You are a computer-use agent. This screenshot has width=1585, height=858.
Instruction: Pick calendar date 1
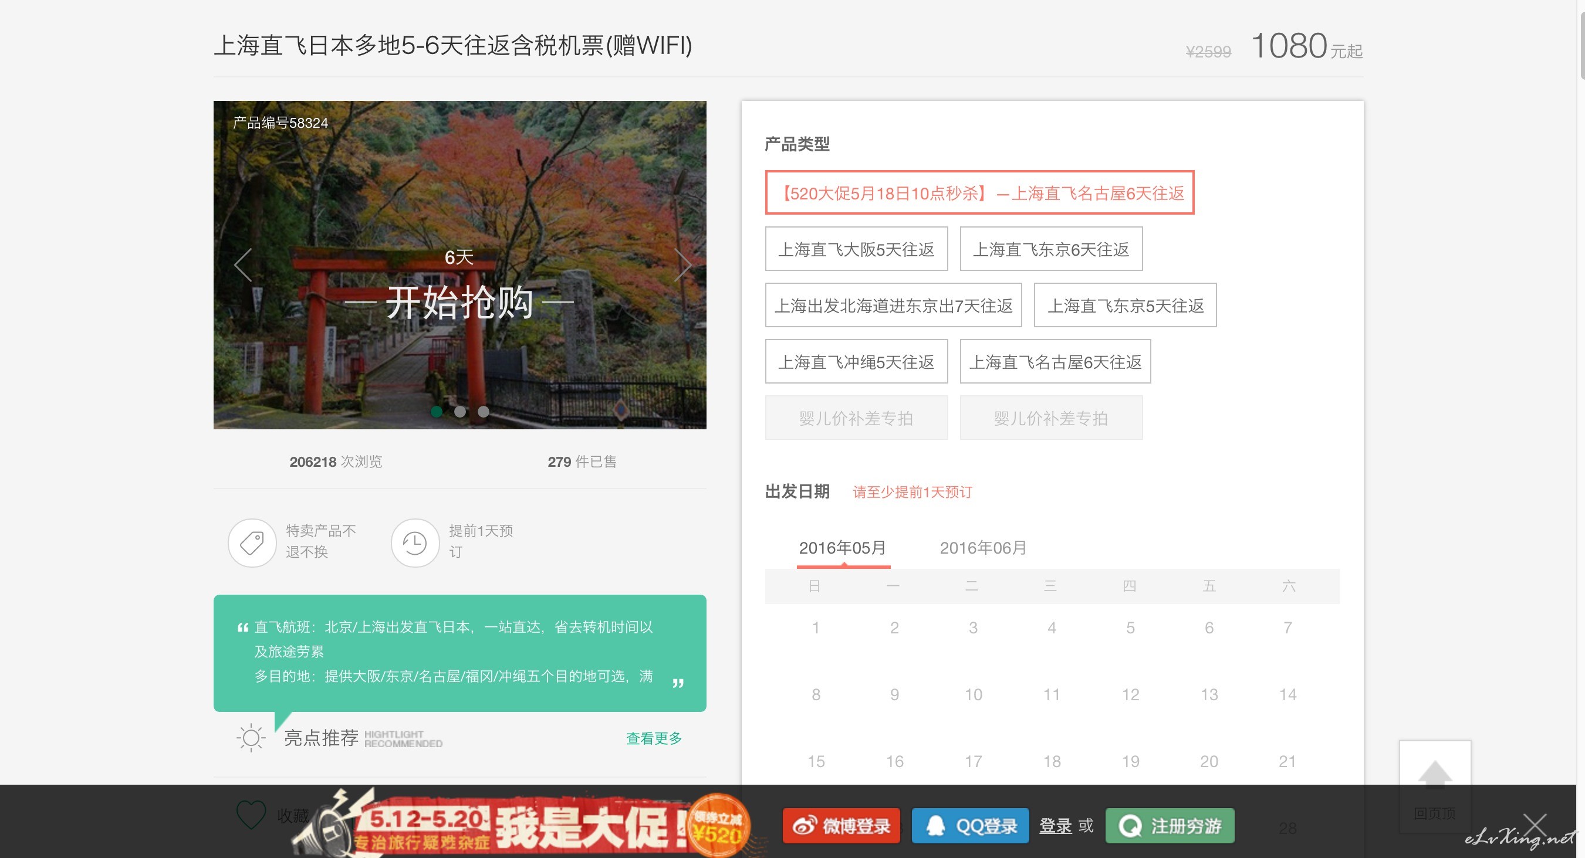point(815,628)
